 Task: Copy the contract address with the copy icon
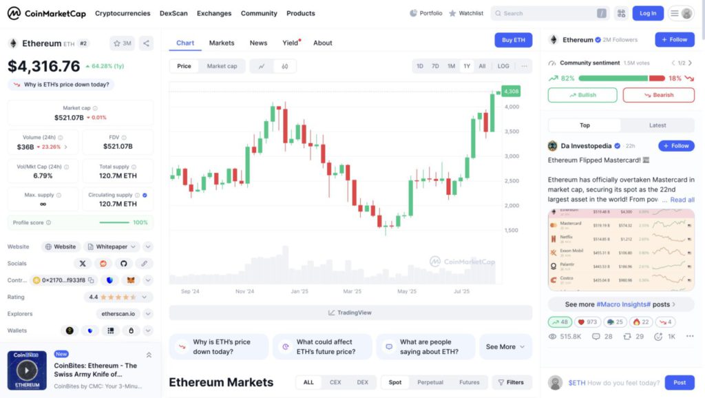click(90, 280)
